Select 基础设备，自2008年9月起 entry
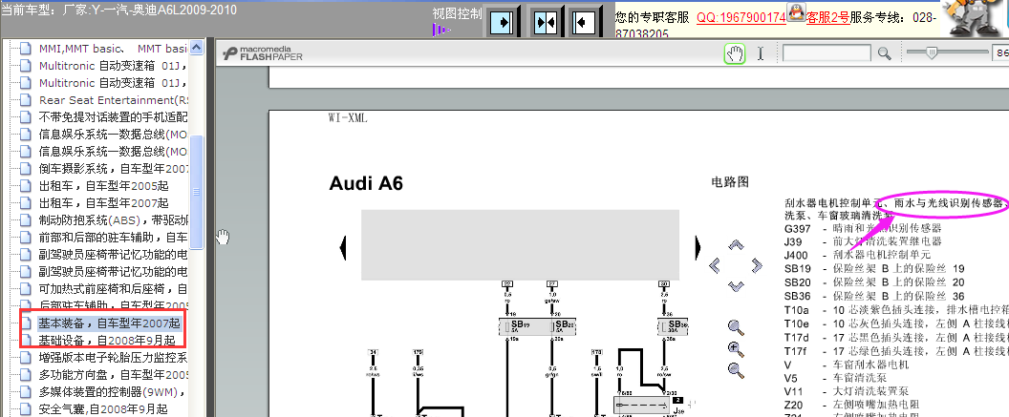Screen dimensions: 1009x417 (106, 340)
